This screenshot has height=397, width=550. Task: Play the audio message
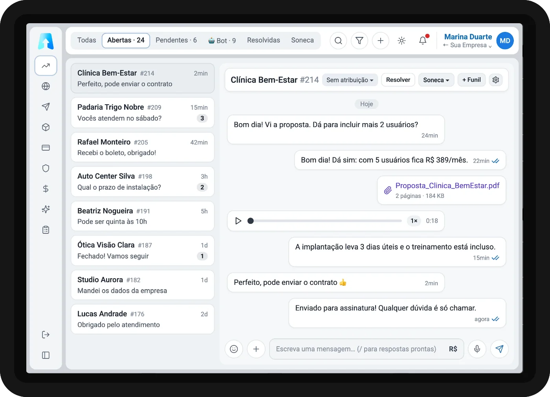tap(238, 221)
